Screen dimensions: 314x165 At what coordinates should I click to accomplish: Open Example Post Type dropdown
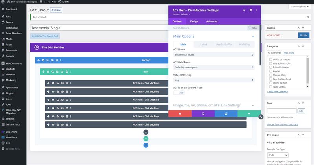pos(278,155)
